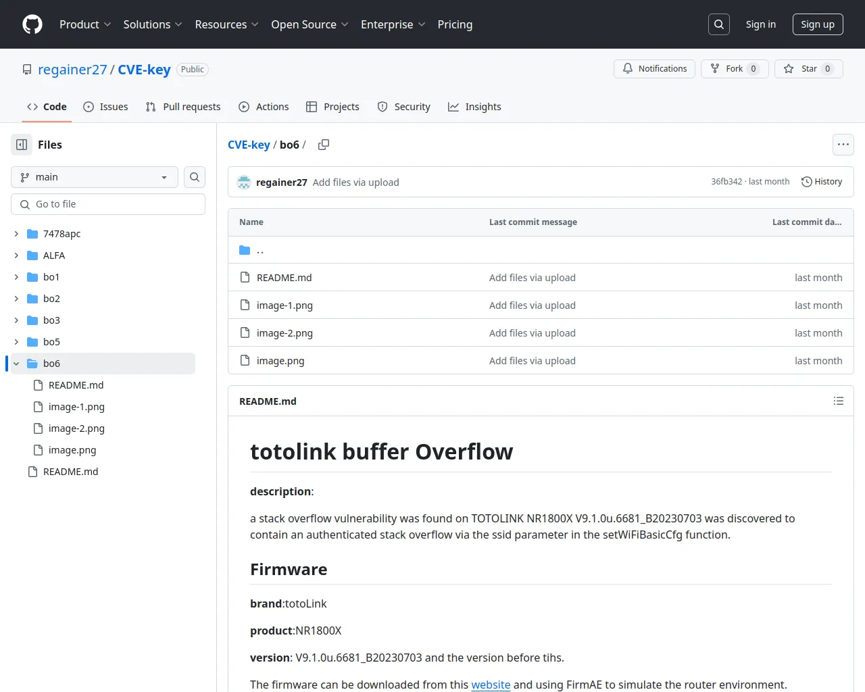Viewport: 865px width, 692px height.
Task: Expand the bo5 folder chevron
Action: pos(16,342)
